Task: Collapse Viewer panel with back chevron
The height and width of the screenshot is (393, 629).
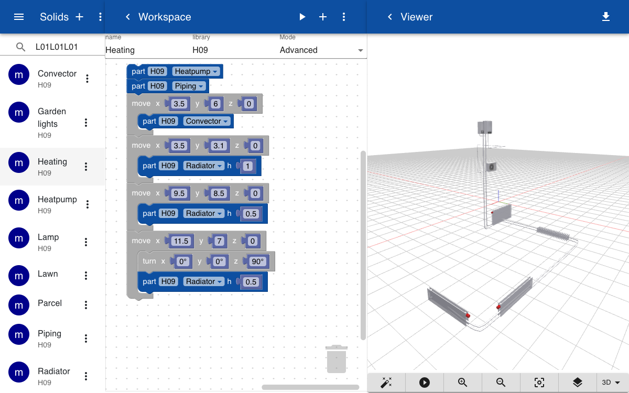Action: tap(389, 17)
